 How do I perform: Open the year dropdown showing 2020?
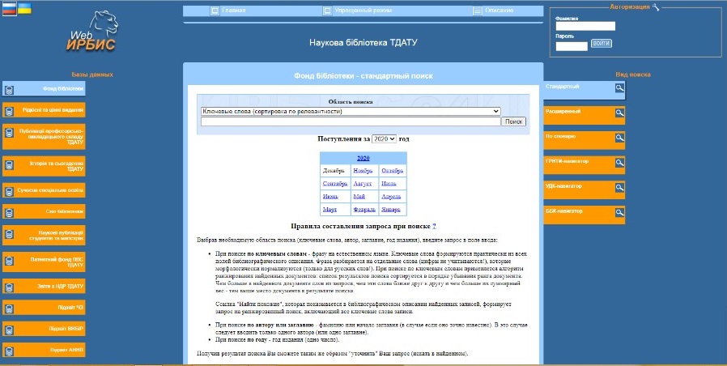pos(385,138)
